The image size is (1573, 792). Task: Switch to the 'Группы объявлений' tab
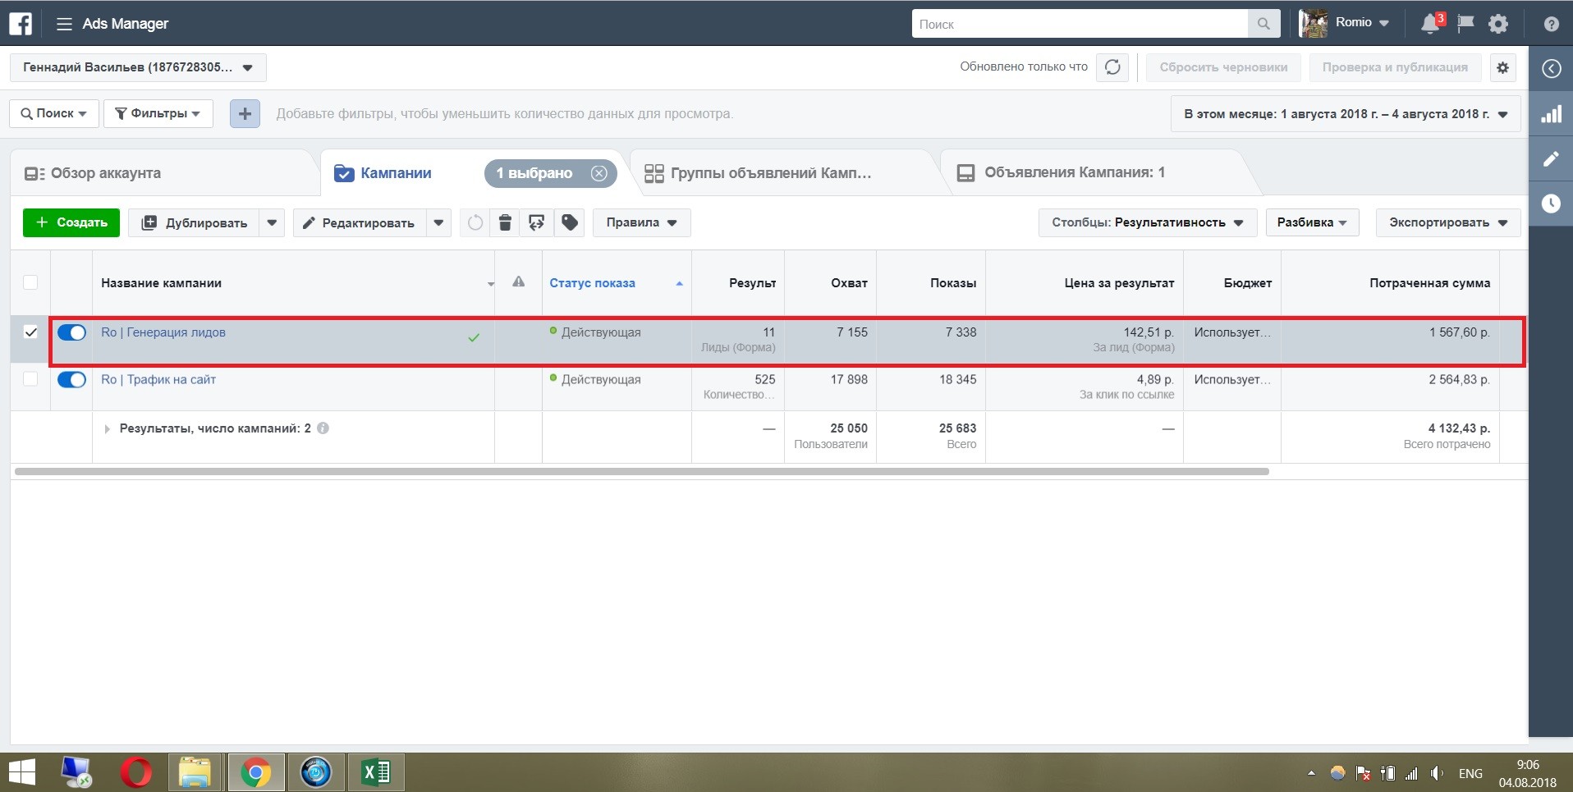(x=759, y=173)
